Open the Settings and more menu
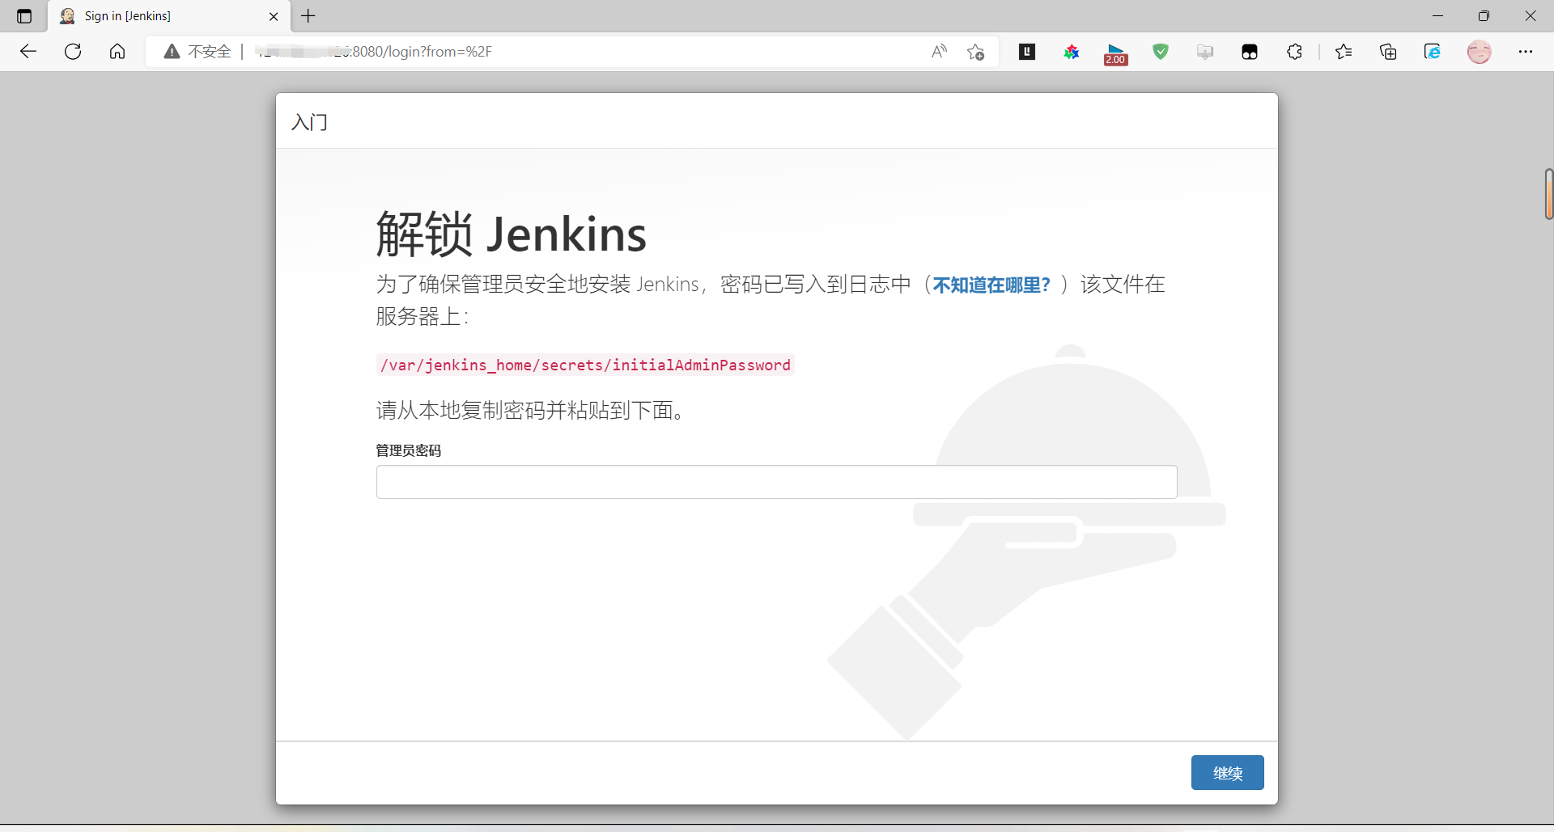Image resolution: width=1554 pixels, height=832 pixels. point(1526,52)
